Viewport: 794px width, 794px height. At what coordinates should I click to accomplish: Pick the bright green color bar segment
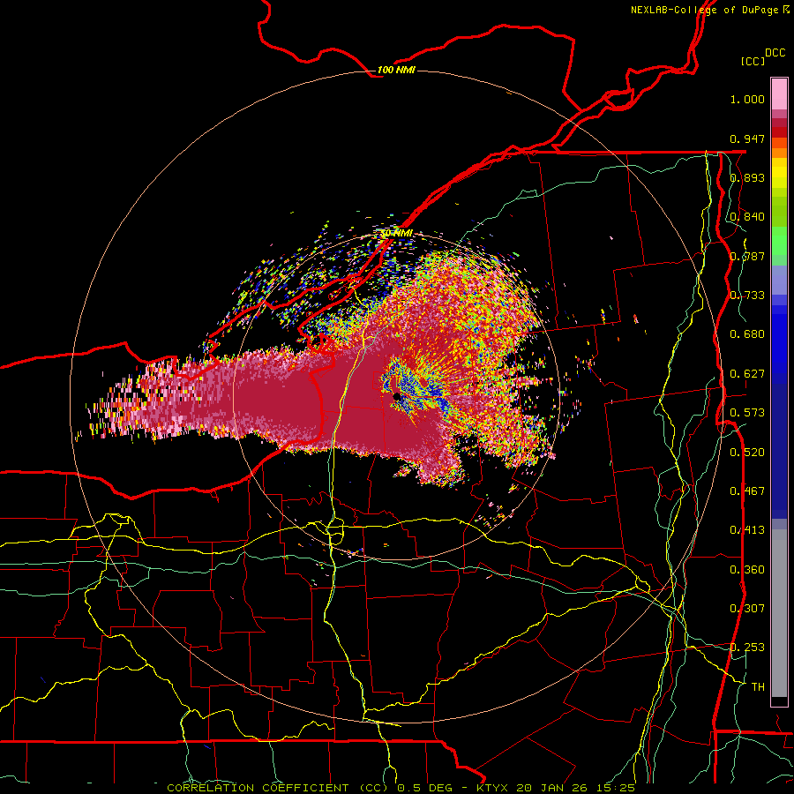pyautogui.click(x=779, y=241)
